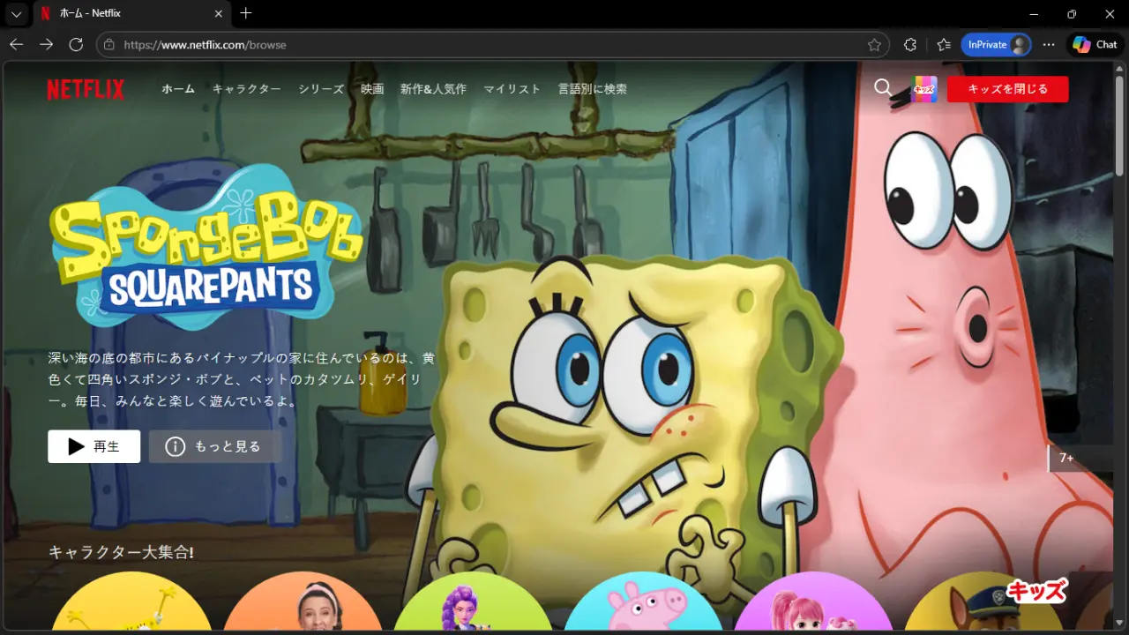Click the ホーム - Netflix tab title

click(x=90, y=13)
